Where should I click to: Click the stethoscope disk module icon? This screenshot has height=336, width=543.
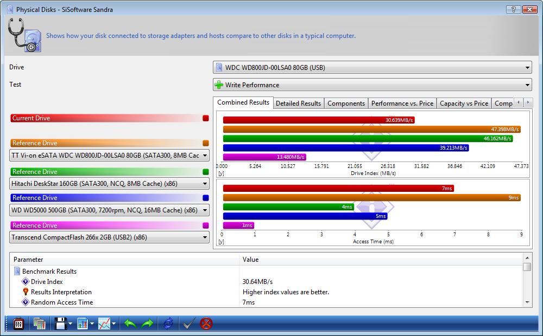24,35
